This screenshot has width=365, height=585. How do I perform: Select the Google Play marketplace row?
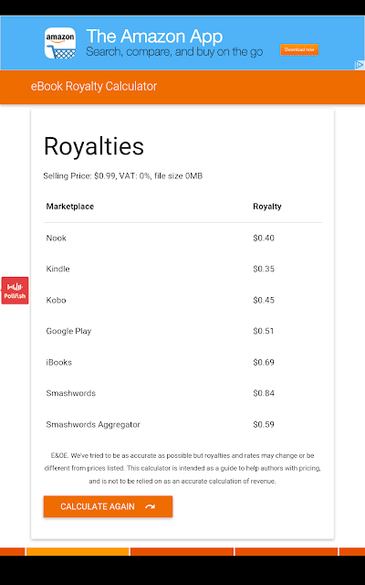point(182,331)
